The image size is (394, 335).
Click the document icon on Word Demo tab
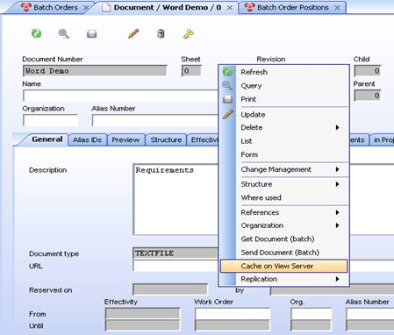point(106,8)
